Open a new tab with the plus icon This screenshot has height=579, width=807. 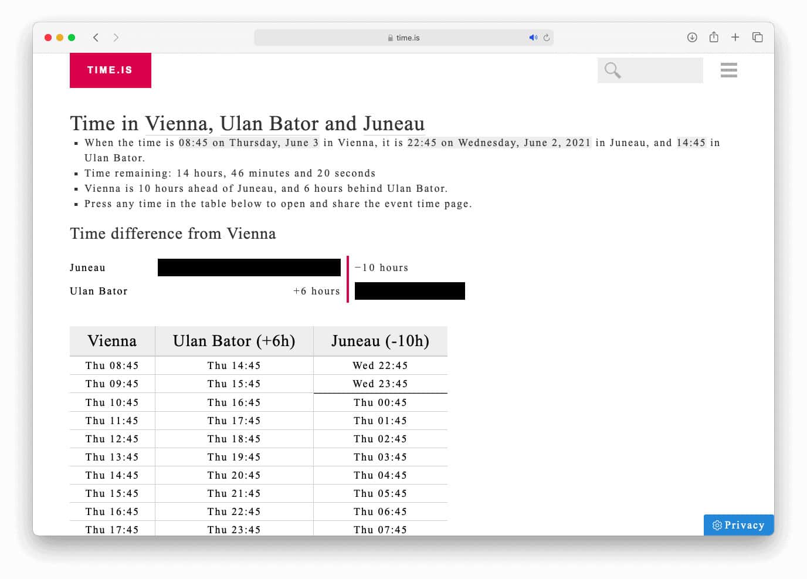[x=735, y=37]
